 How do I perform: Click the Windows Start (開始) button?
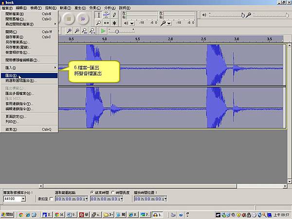[8, 214]
